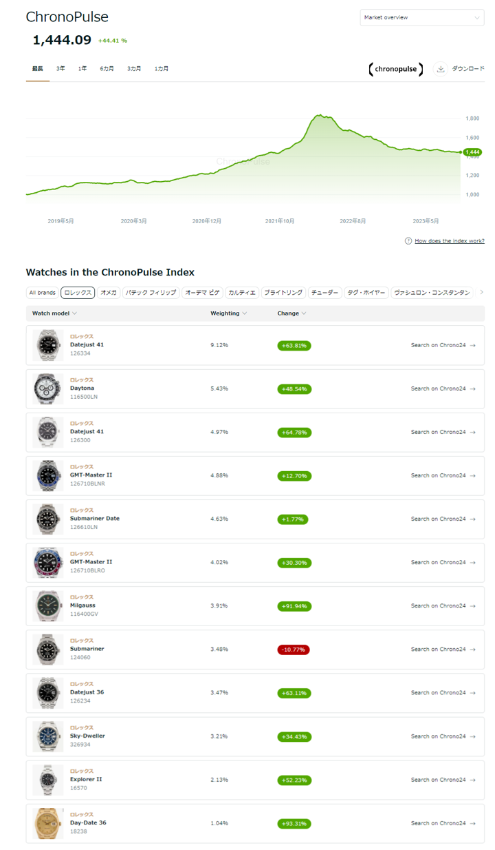Switch chart to 6カ月 range tab
The width and height of the screenshot is (495, 850).
(107, 69)
